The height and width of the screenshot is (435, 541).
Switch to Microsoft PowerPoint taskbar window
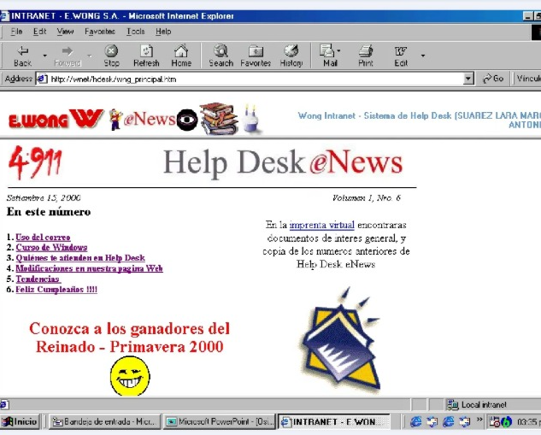[220, 422]
